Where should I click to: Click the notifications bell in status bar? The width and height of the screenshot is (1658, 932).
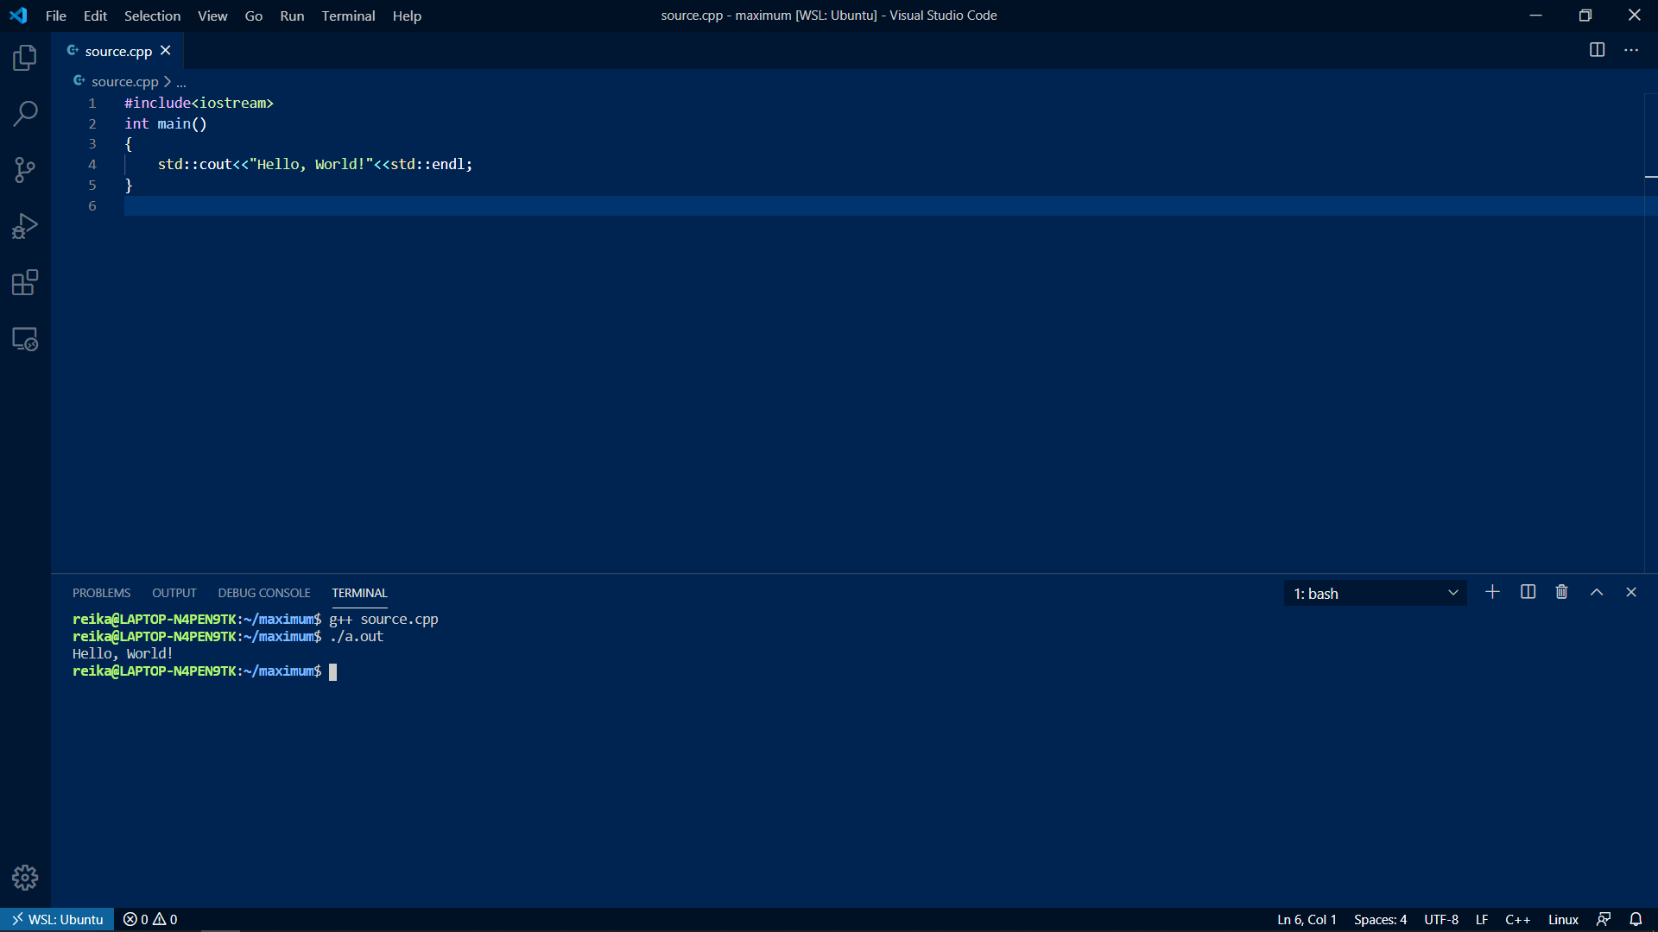(1636, 919)
